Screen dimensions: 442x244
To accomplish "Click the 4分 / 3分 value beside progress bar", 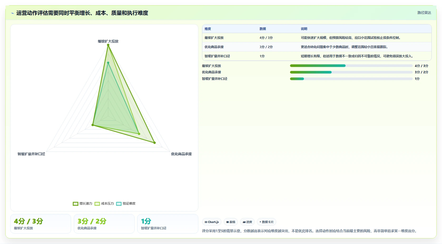I will coord(421,66).
